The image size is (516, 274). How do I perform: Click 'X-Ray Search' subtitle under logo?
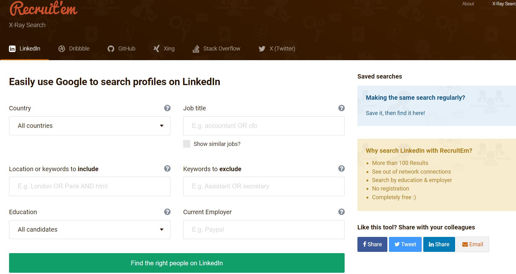(27, 25)
